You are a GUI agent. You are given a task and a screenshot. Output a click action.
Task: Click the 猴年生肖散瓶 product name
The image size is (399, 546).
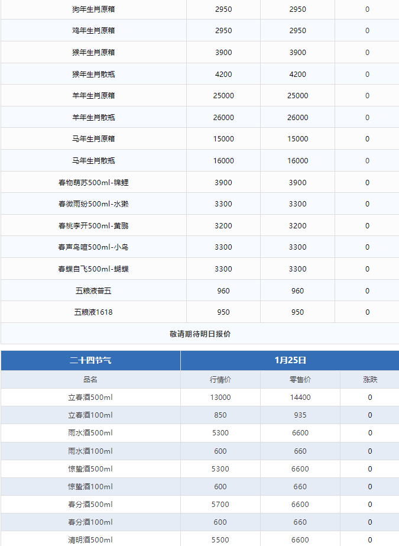click(93, 75)
